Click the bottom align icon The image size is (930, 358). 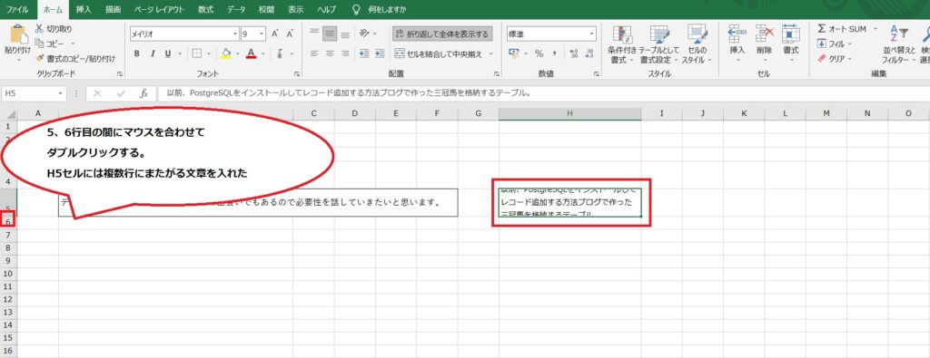pos(344,34)
